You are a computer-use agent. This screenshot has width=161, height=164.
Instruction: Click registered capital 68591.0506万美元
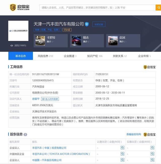[x=43, y=105]
